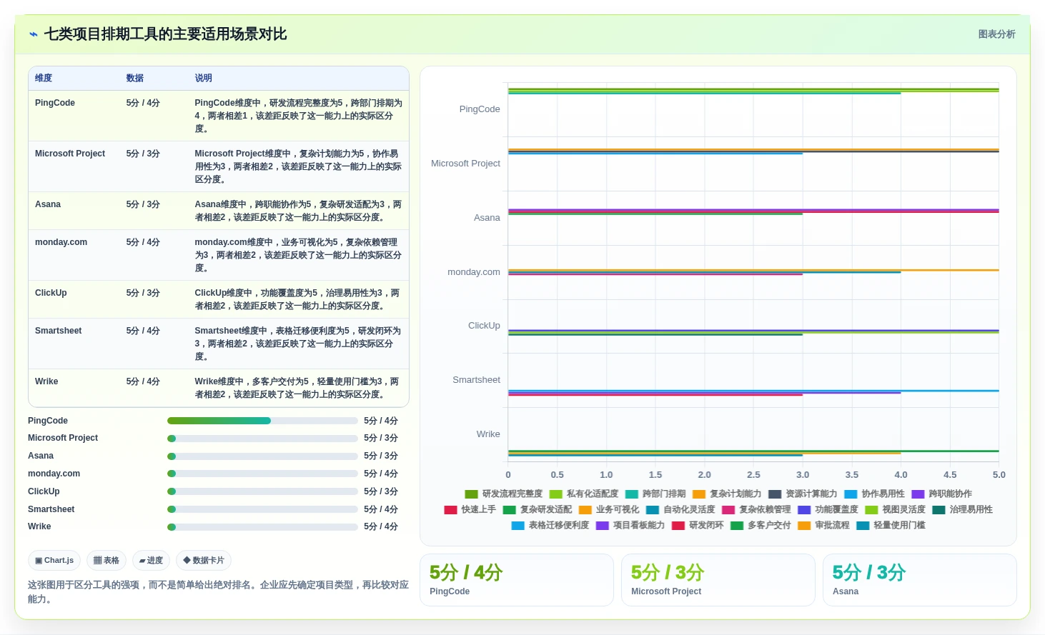Click the title icon beside 七类项目排期工具
Image resolution: width=1045 pixels, height=635 pixels.
(x=33, y=34)
